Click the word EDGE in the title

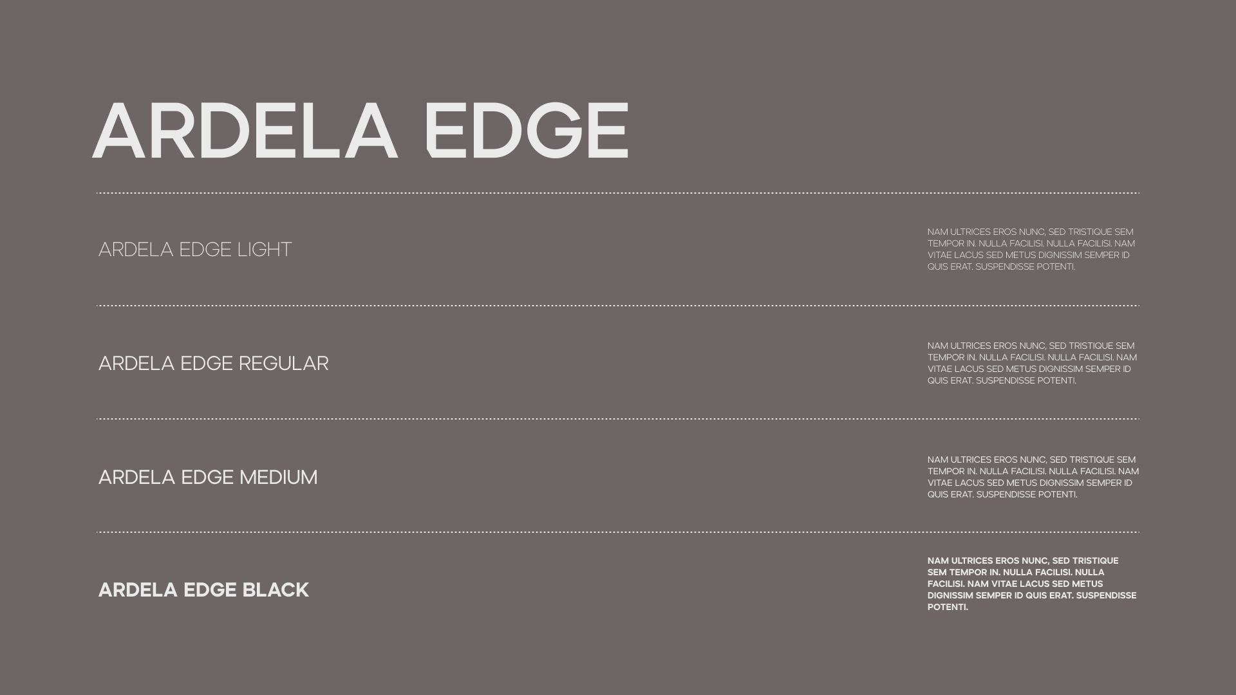pyautogui.click(x=527, y=131)
